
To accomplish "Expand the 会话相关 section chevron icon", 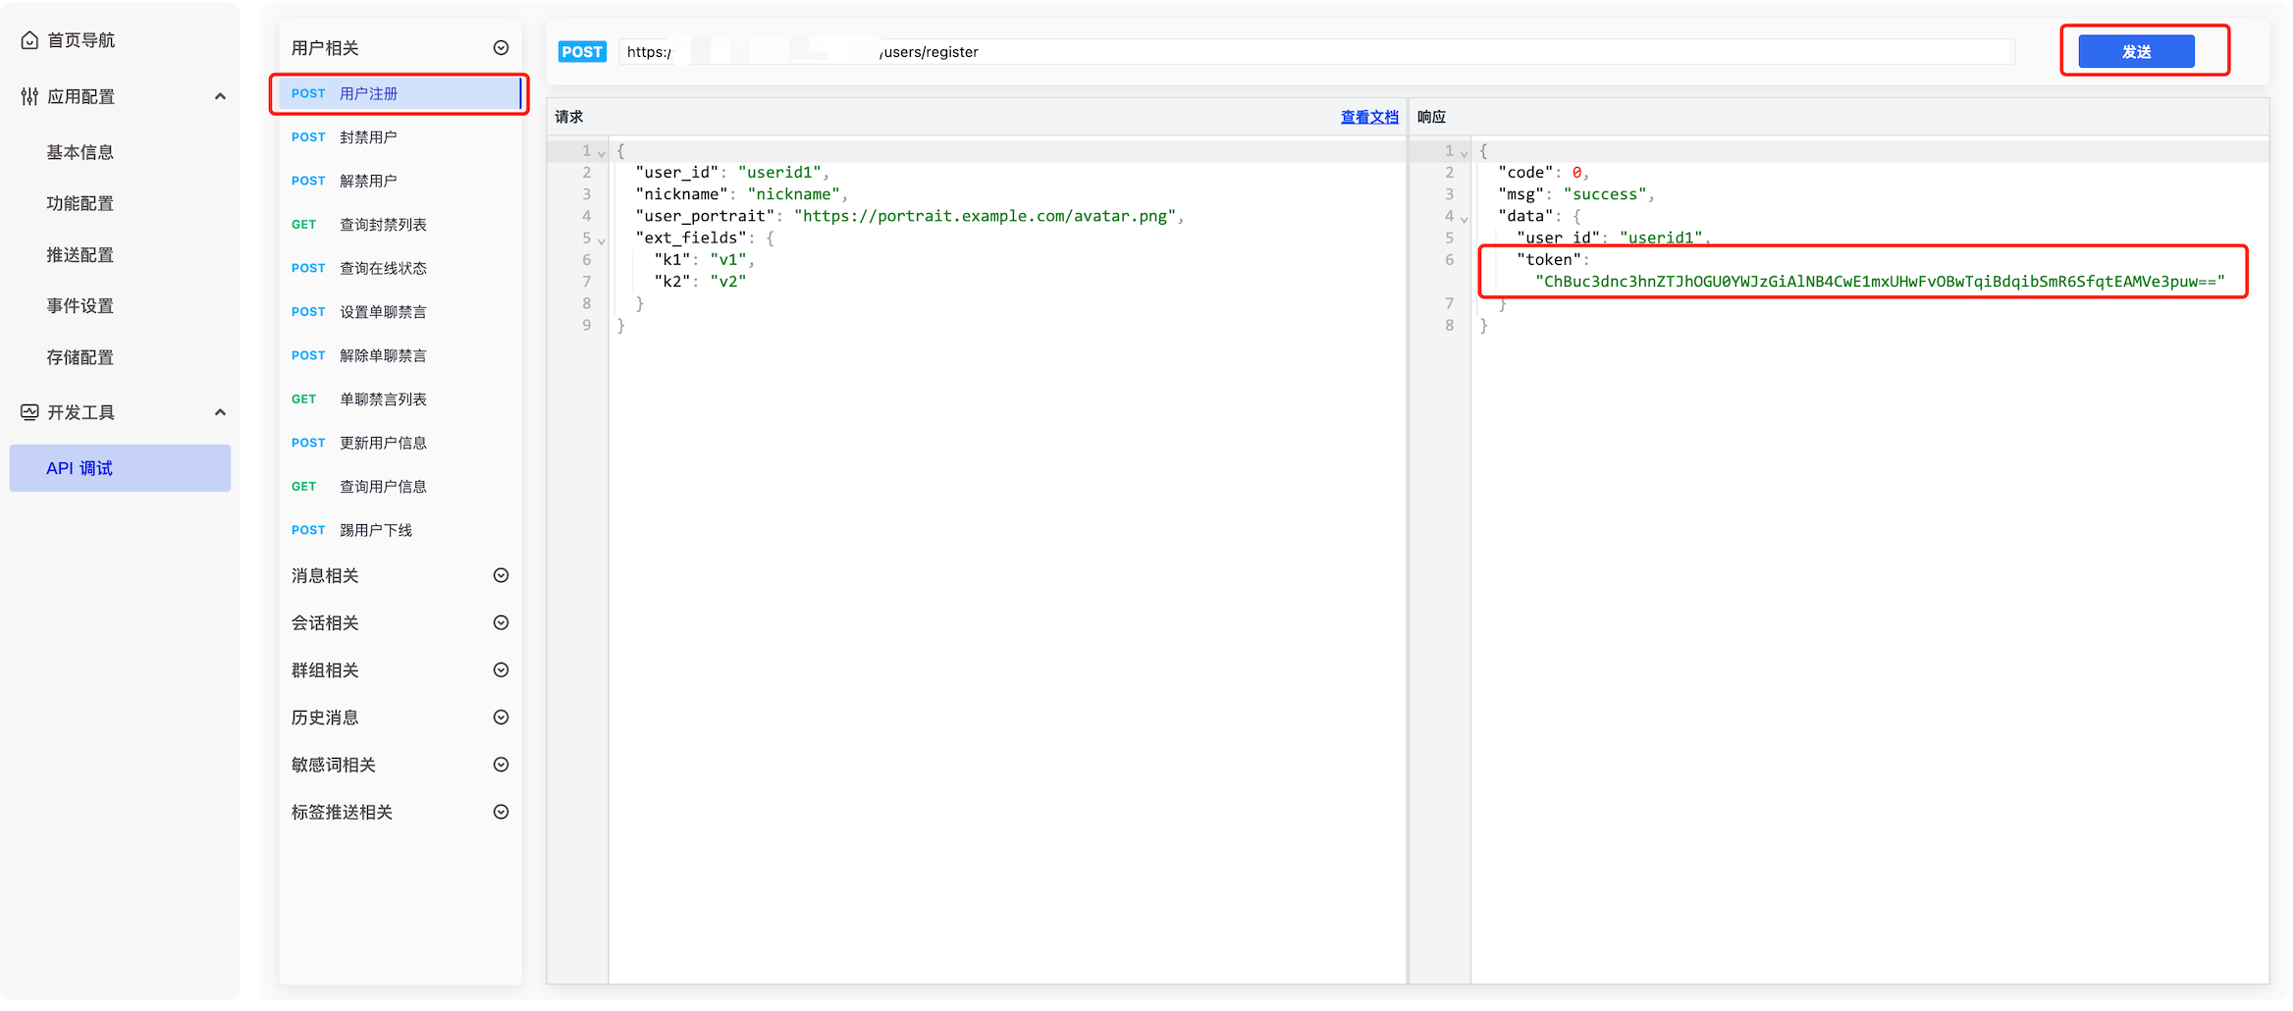I will pos(501,622).
